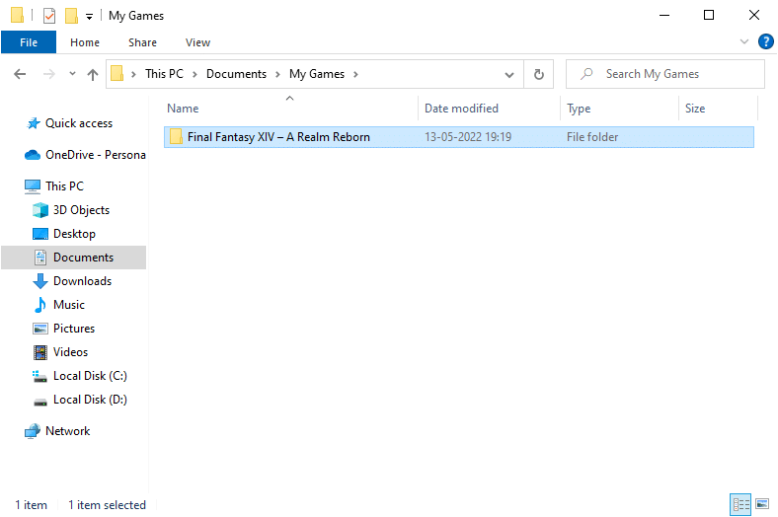Viewport: 778px width, 517px height.
Task: Click the Properties icon in quick access toolbar
Action: click(x=49, y=16)
